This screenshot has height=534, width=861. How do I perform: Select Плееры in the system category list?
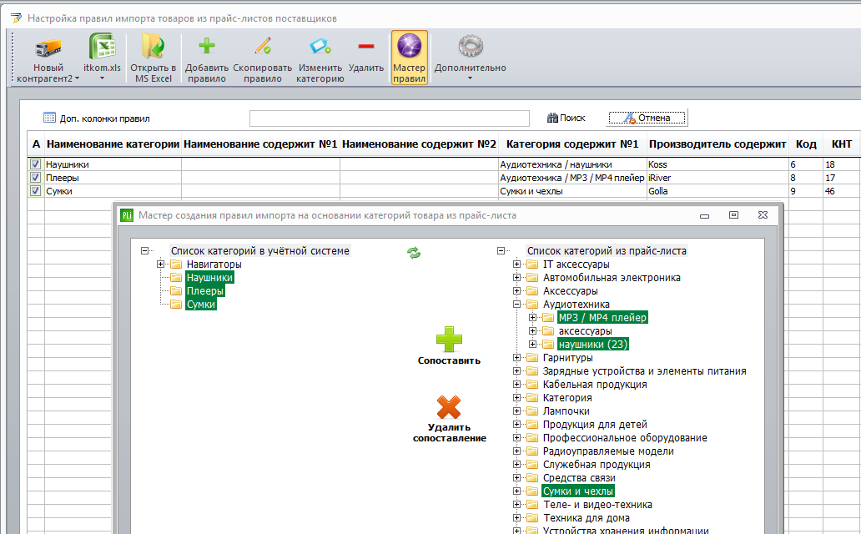click(205, 290)
